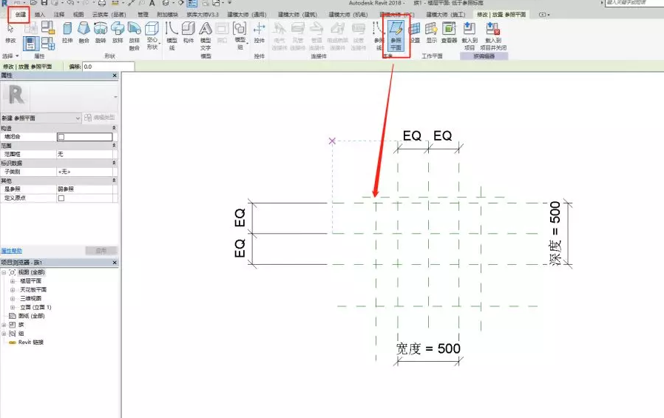
Task: Click the search keyword input box
Action: click(x=634, y=2)
